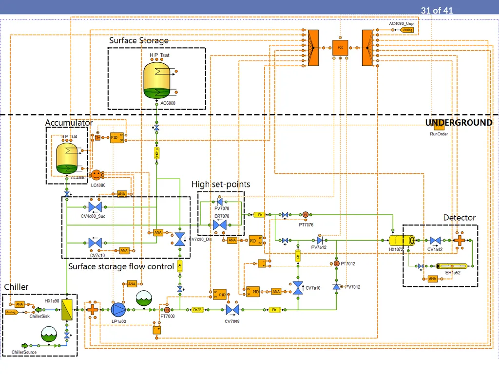Image resolution: width=499 pixels, height=374 pixels.
Task: Click the CV1a42 valve in Detector
Action: 435,241
